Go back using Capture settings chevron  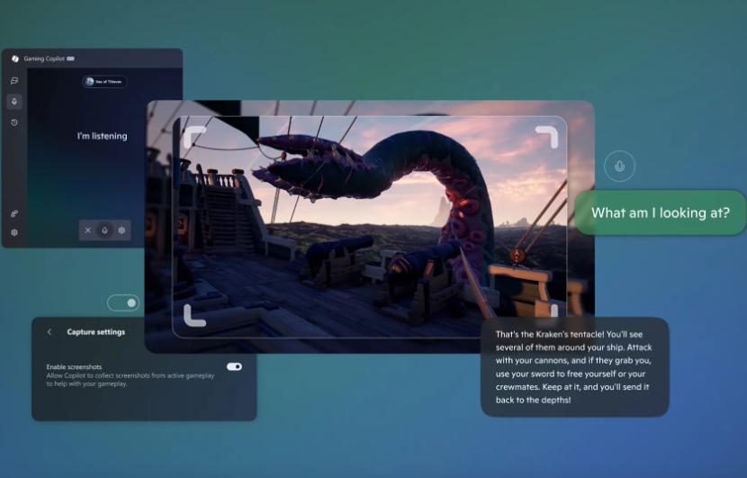tap(49, 332)
